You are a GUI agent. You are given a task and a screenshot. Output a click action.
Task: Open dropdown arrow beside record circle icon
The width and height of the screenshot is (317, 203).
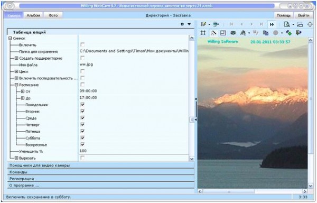click(282, 33)
